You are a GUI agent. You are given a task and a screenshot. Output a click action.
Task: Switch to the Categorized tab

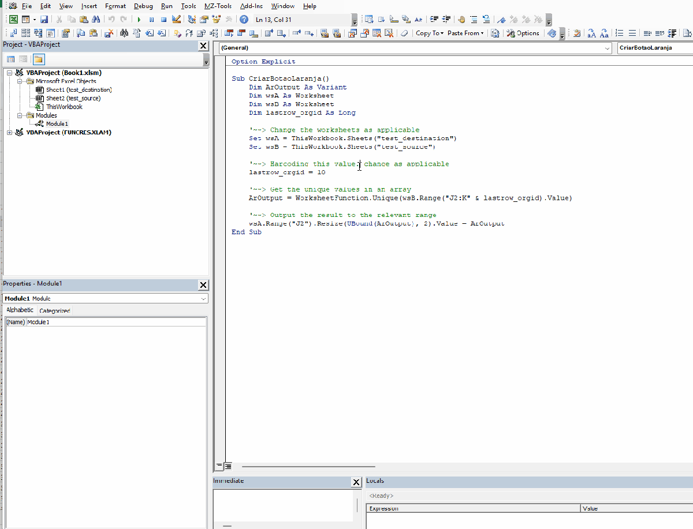pos(54,310)
